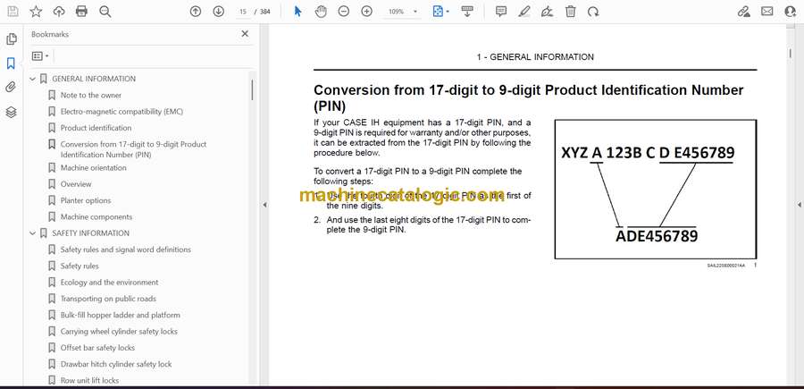Viewport: 804px width, 389px height.
Task: Open 'Machine orientation' bookmark
Action: pos(93,168)
